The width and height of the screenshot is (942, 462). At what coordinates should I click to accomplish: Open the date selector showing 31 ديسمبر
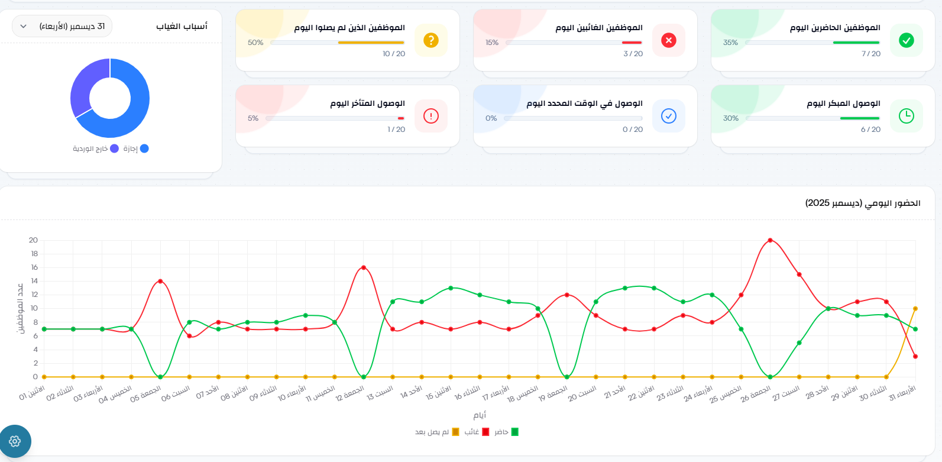pos(61,26)
